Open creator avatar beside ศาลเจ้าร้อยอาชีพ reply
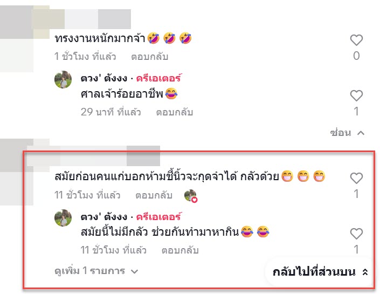Screen dimensions: 380x294 63,79
